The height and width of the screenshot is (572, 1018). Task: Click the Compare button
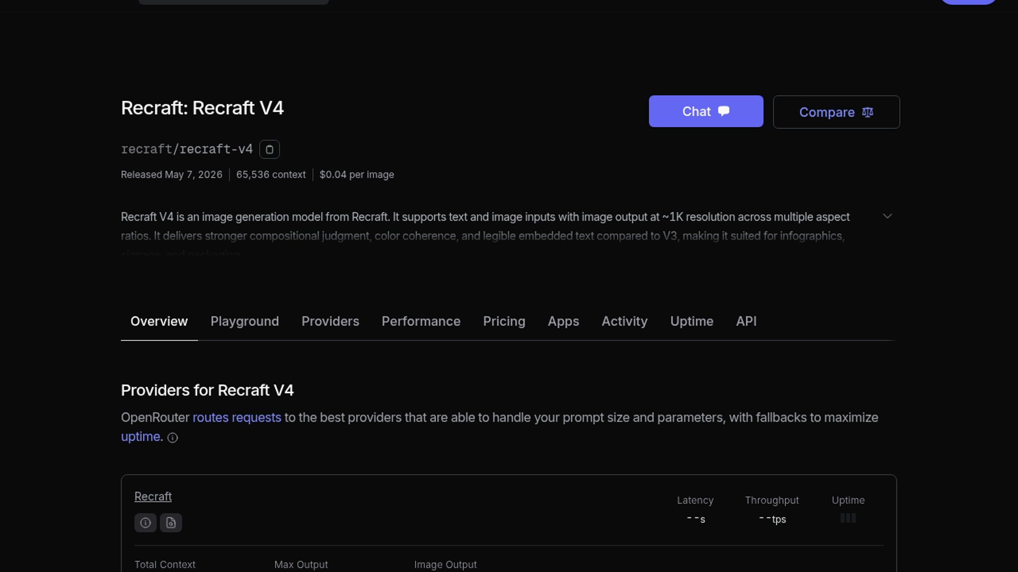[x=836, y=112]
